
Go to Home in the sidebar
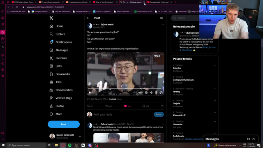[x=57, y=26]
